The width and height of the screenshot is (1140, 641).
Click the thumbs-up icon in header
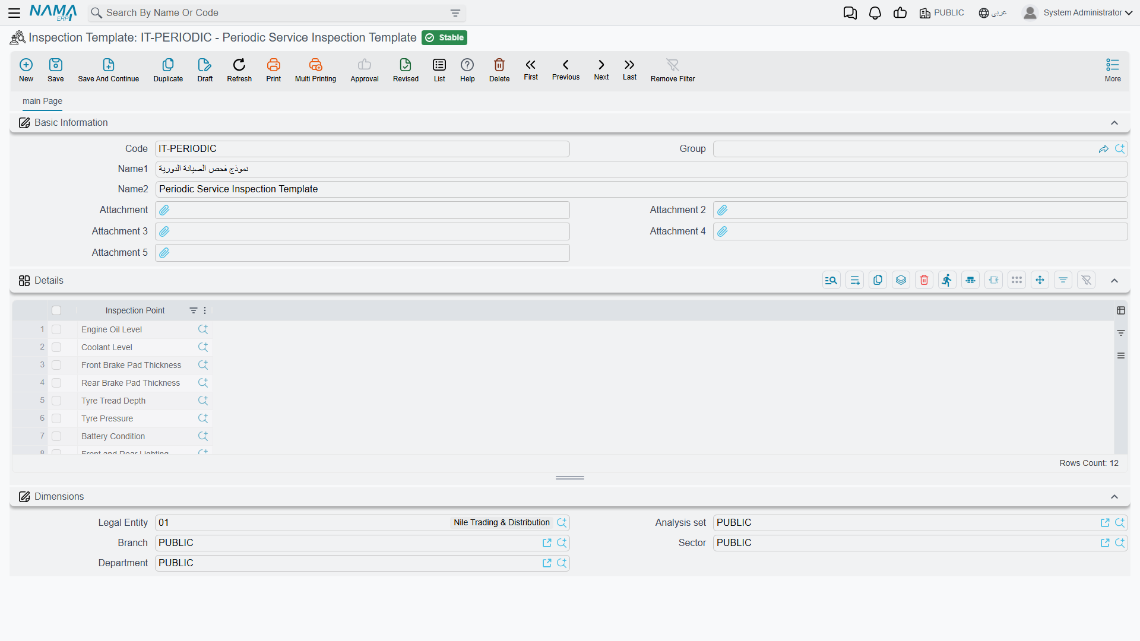900,13
